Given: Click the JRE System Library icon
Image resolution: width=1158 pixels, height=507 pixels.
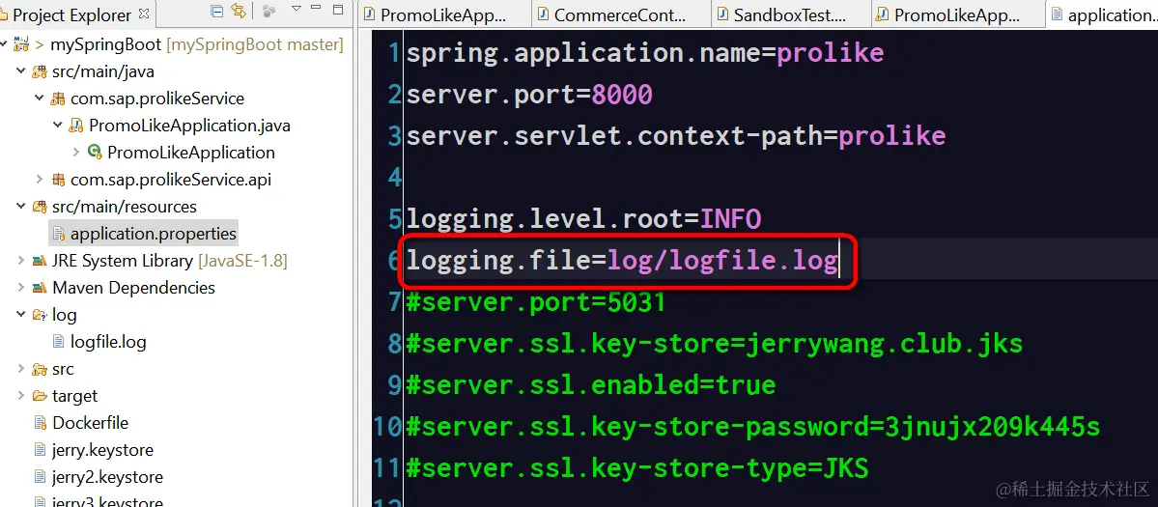Looking at the screenshot, I should (x=40, y=261).
